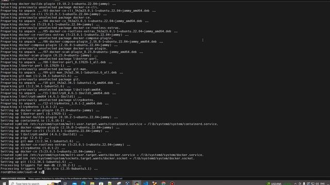Image resolution: width=330 pixels, height=185 pixels.
Task: Click the line 'Processing triggers for man-db (2.10.2-1)'
Action: pos(41,165)
